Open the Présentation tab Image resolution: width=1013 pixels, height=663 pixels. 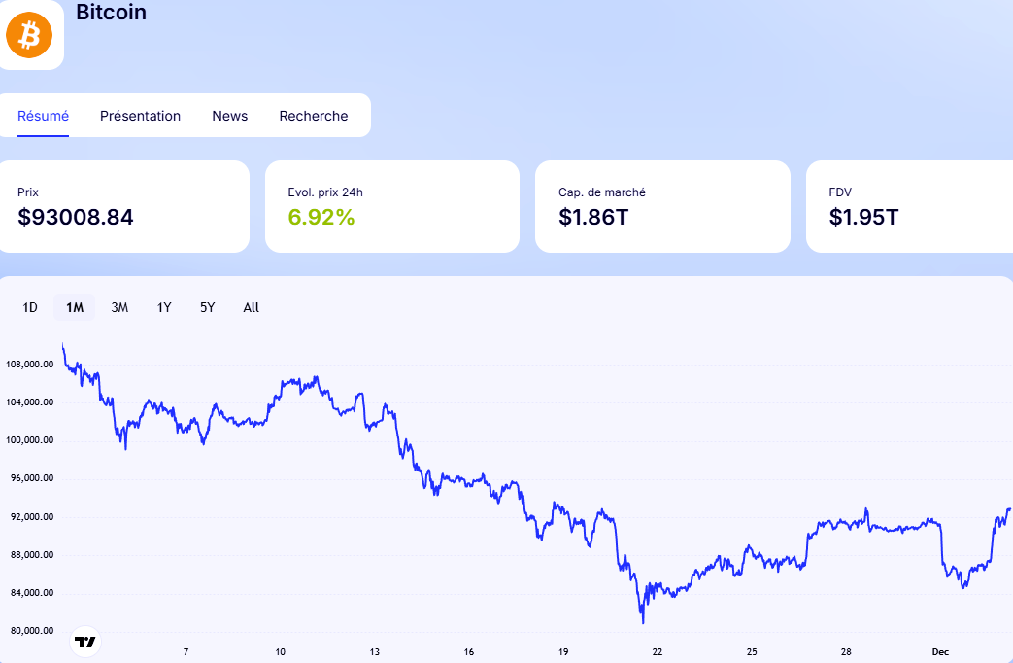[x=140, y=116]
